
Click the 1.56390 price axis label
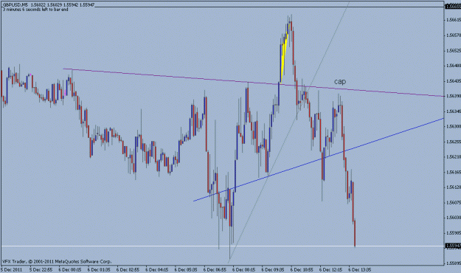pyautogui.click(x=453, y=96)
